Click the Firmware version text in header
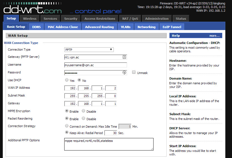Screen dimensions: 232x158 pyautogui.click(x=192, y=3)
